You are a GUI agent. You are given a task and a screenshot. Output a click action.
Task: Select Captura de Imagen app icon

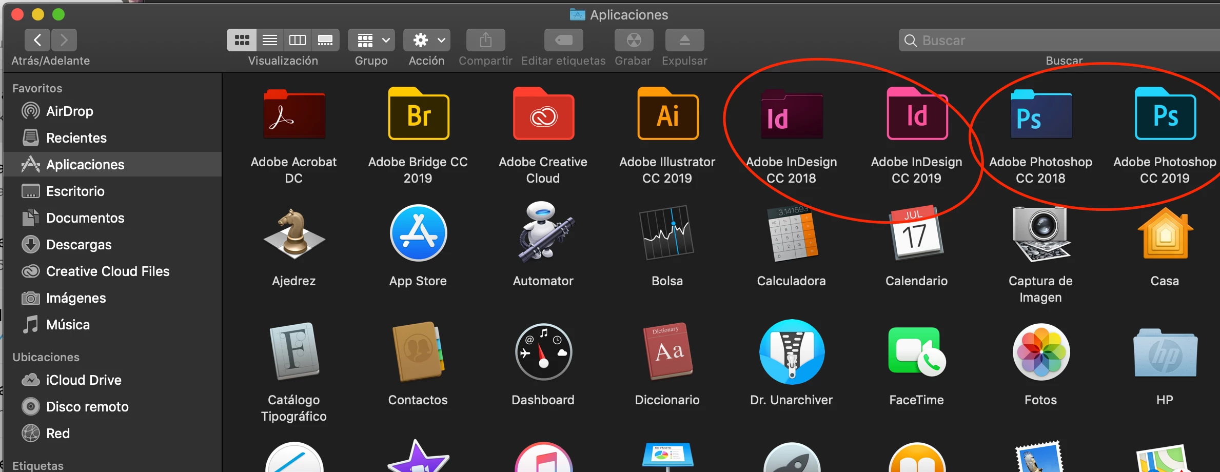[1041, 233]
